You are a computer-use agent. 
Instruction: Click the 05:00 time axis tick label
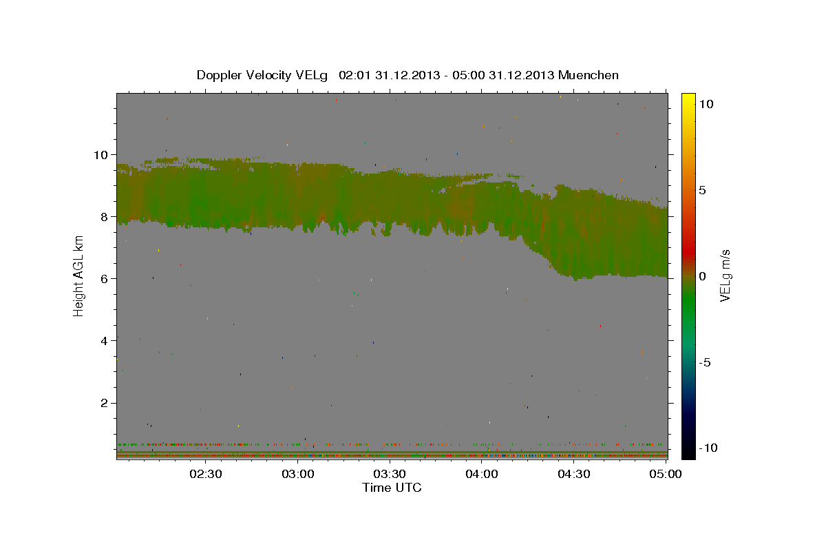click(x=665, y=474)
